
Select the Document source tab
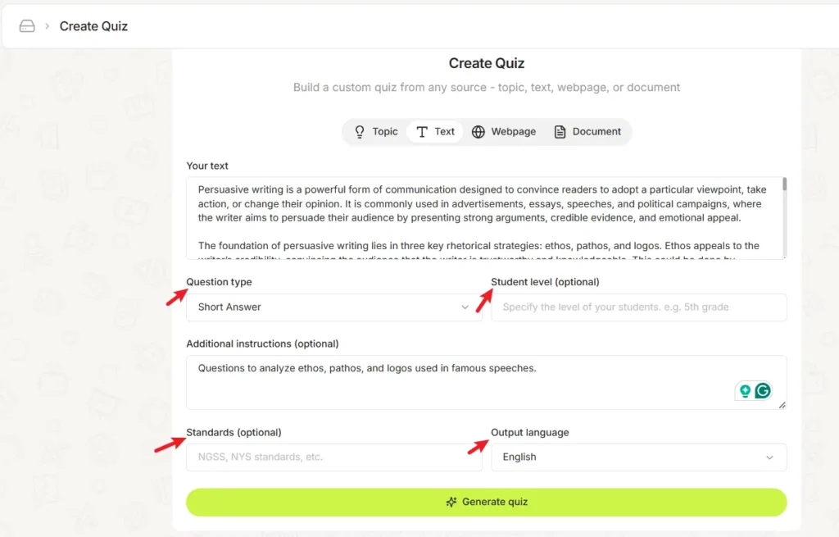tap(587, 132)
